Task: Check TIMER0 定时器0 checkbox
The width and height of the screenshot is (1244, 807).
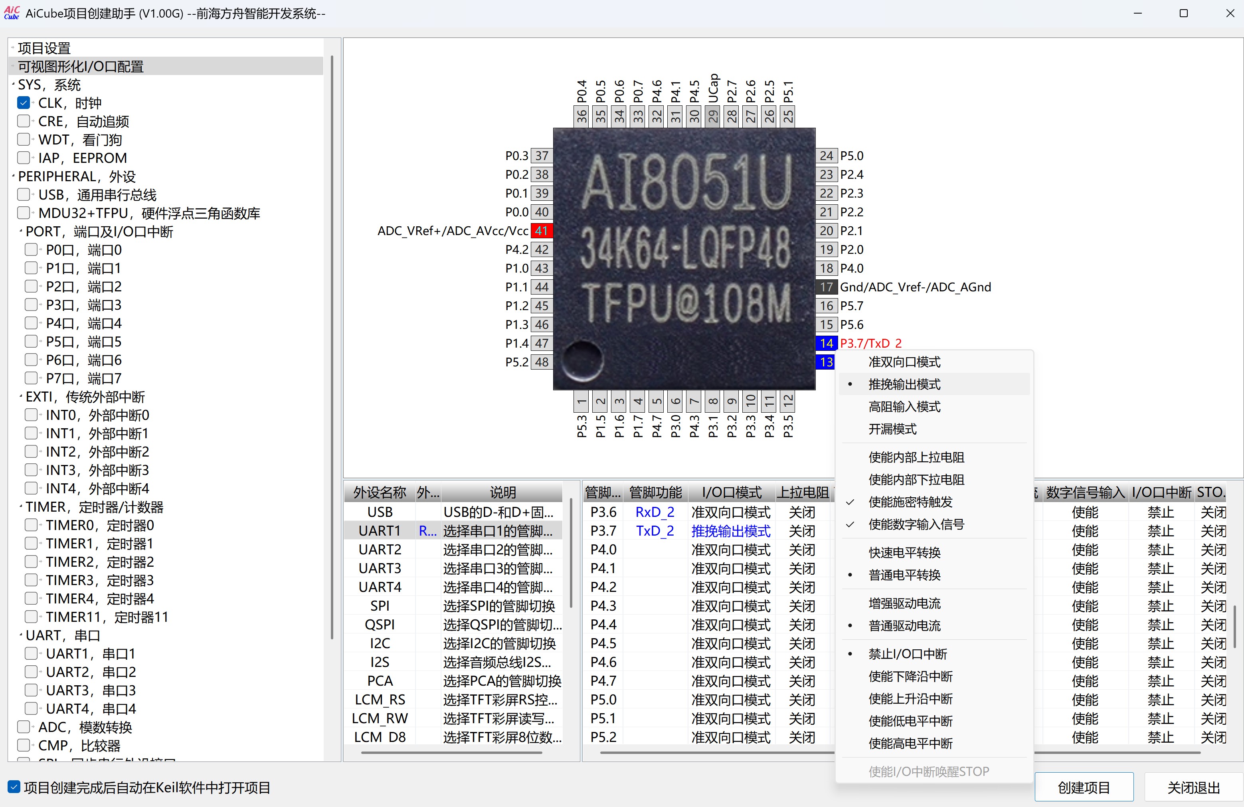Action: [x=32, y=525]
